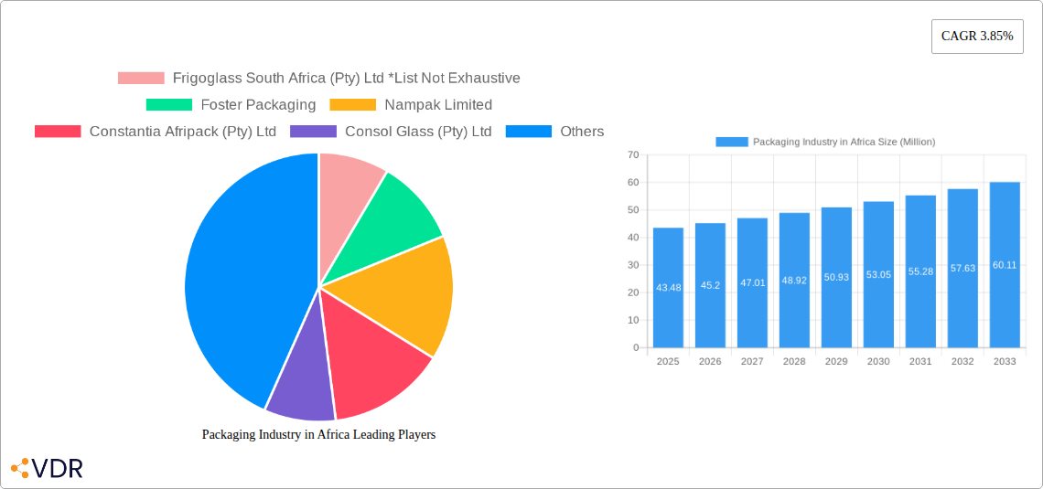
Task: Click the Packaging Industry in Africa Leading Players caption
Action: (x=318, y=434)
